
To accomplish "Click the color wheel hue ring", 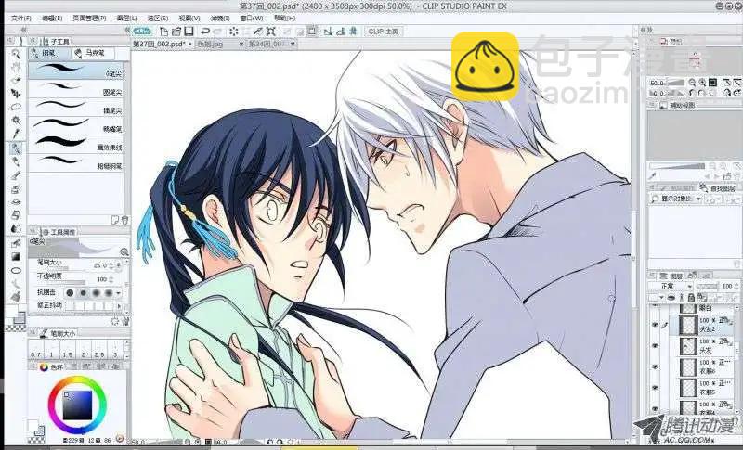I will point(77,381).
